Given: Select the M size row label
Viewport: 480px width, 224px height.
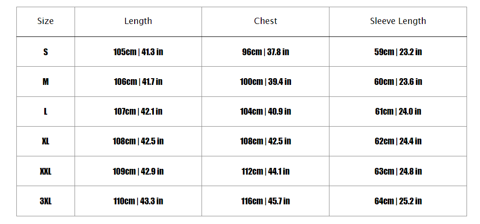Looking at the screenshot, I should [x=46, y=82].
